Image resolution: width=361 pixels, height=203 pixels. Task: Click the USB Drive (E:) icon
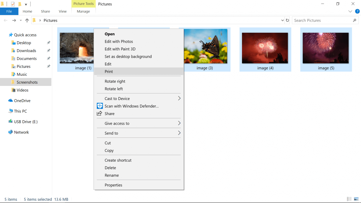[x=11, y=122]
